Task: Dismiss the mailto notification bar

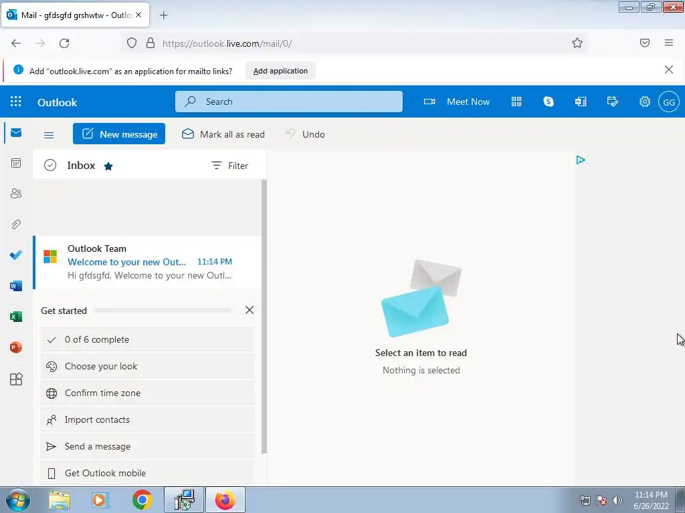Action: 668,69
